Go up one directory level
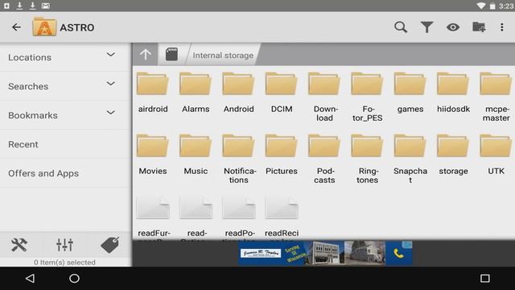This screenshot has width=515, height=290. pyautogui.click(x=146, y=55)
